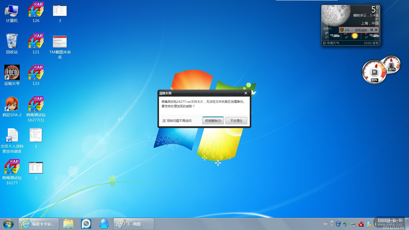409x230 pixels.
Task: Uncheck 同样问题不再询问 checkbox
Action: (x=164, y=121)
